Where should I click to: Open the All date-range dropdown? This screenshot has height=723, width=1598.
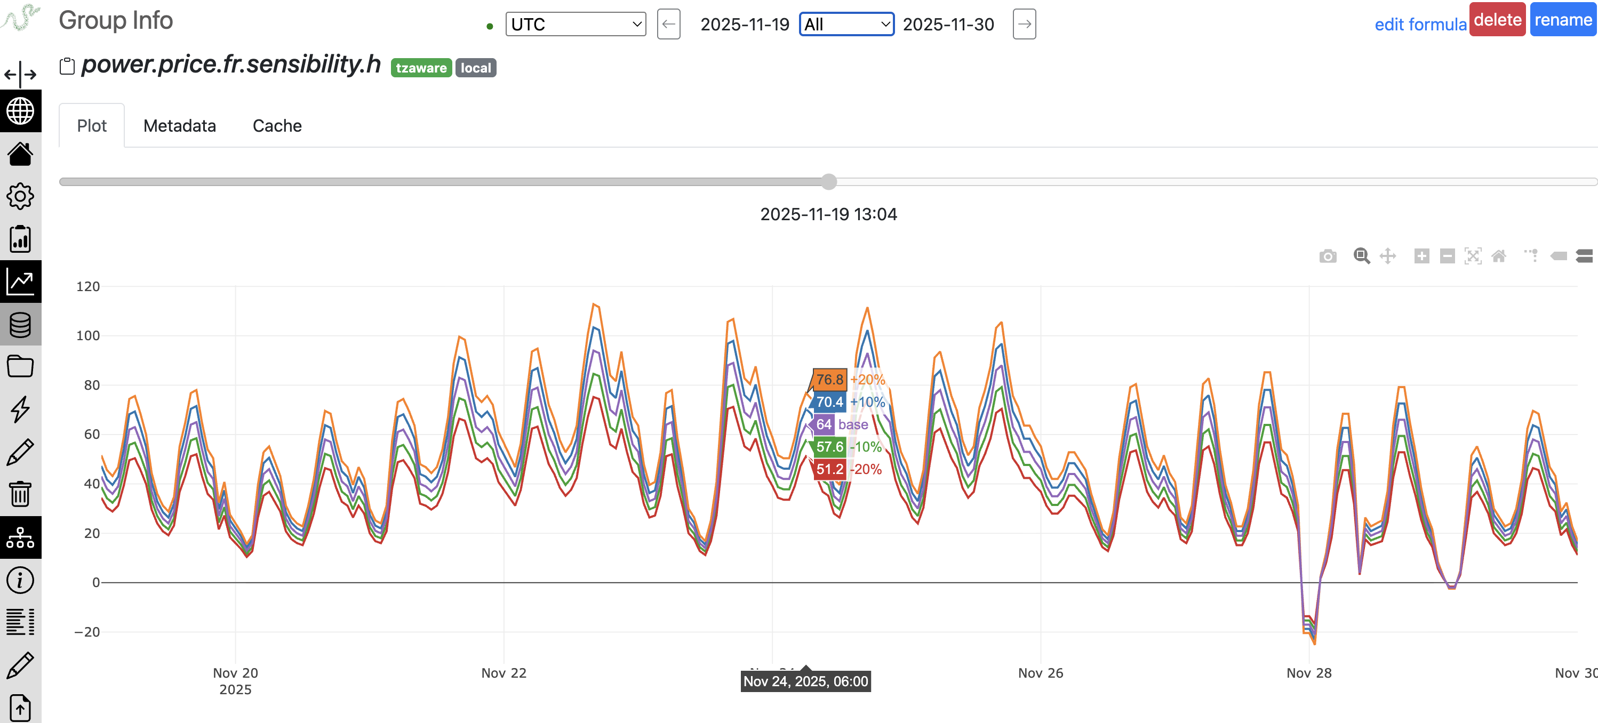(x=846, y=24)
